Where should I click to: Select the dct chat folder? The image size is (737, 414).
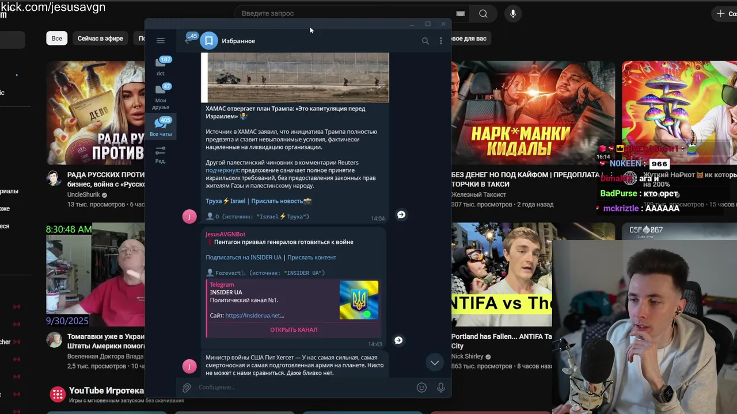click(161, 66)
